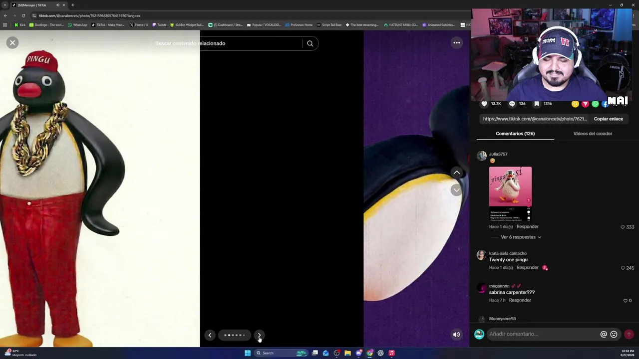Open the Home / X bookmark
This screenshot has width=639, height=359.
pos(139,25)
